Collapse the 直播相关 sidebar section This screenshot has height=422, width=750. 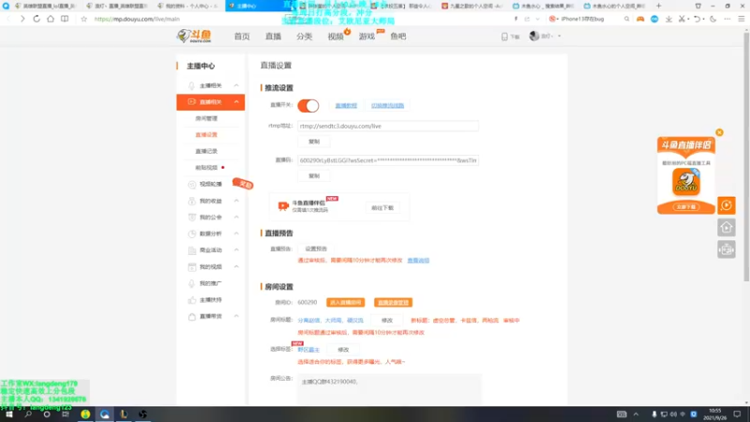(236, 102)
